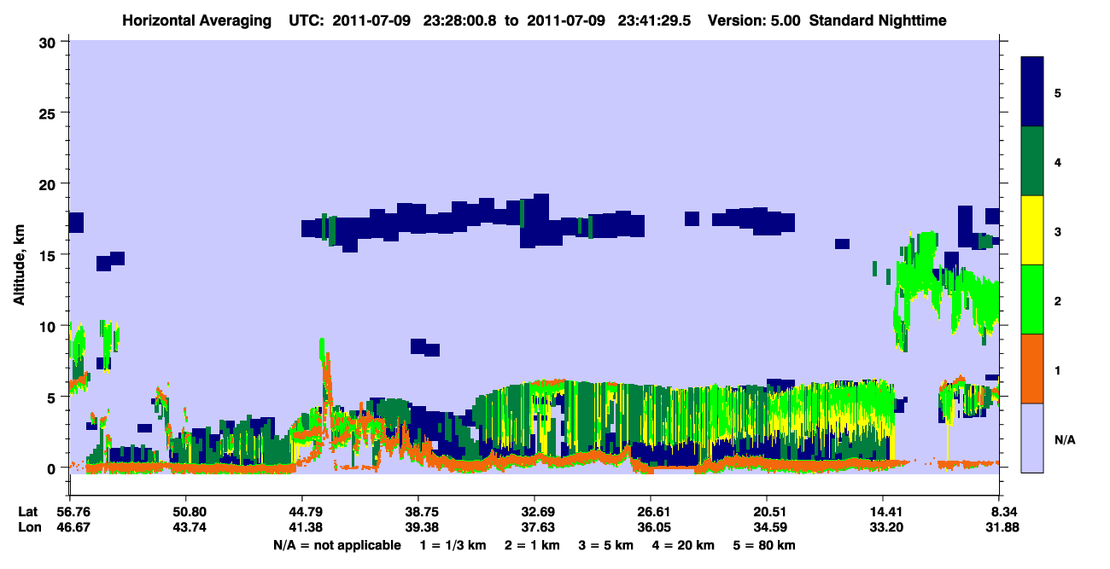1110x569 pixels.
Task: Click the '2 = 1 km' legend text
Action: coord(531,545)
